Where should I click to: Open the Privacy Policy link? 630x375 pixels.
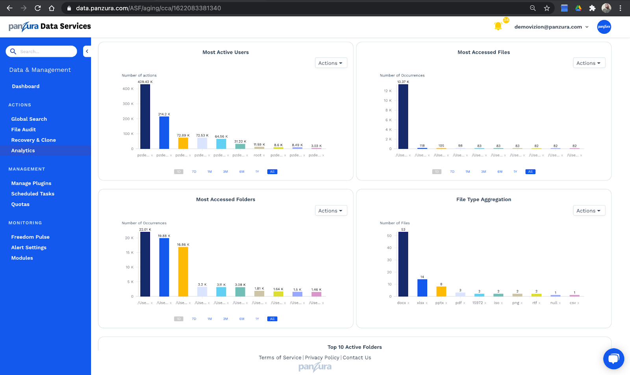pyautogui.click(x=322, y=358)
